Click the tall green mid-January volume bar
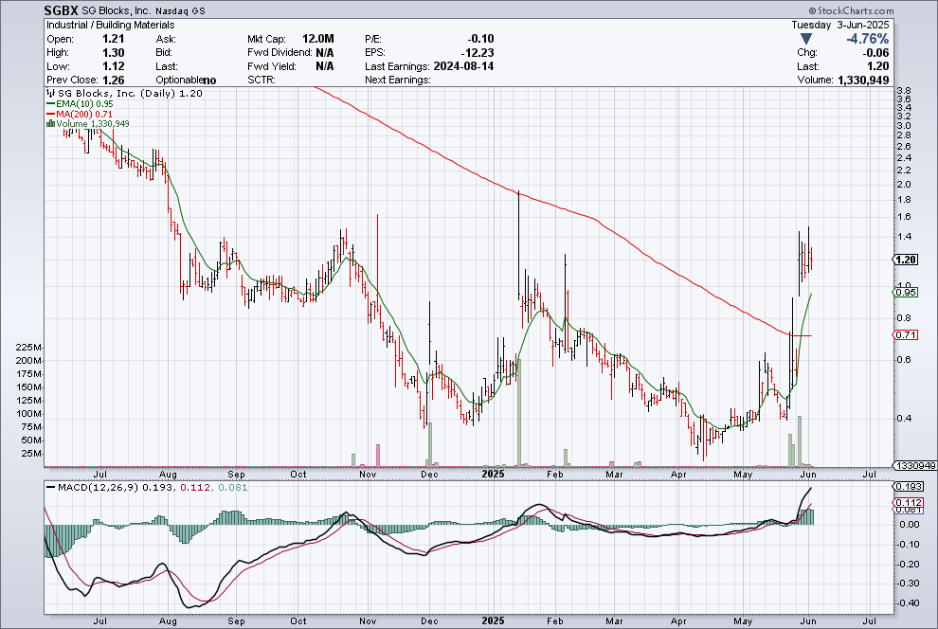The width and height of the screenshot is (938, 629). click(x=518, y=413)
